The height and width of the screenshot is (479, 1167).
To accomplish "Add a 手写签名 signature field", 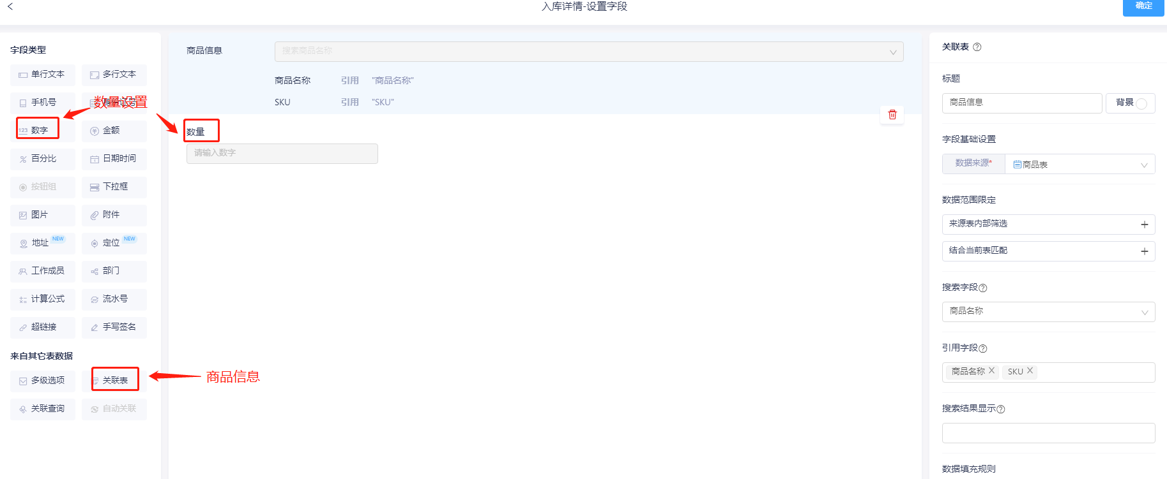I will coord(114,327).
